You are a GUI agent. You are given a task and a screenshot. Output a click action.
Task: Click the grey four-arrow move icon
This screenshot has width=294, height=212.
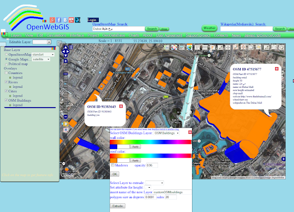point(228,47)
